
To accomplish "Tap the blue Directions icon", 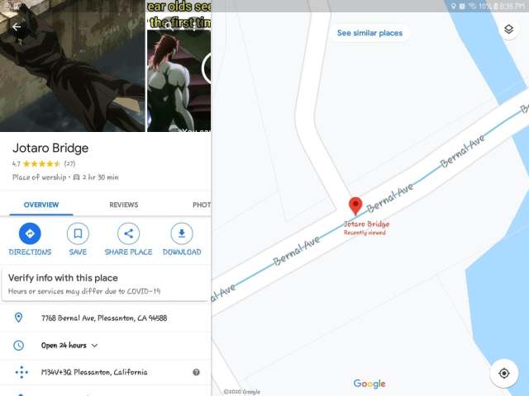I will point(30,234).
